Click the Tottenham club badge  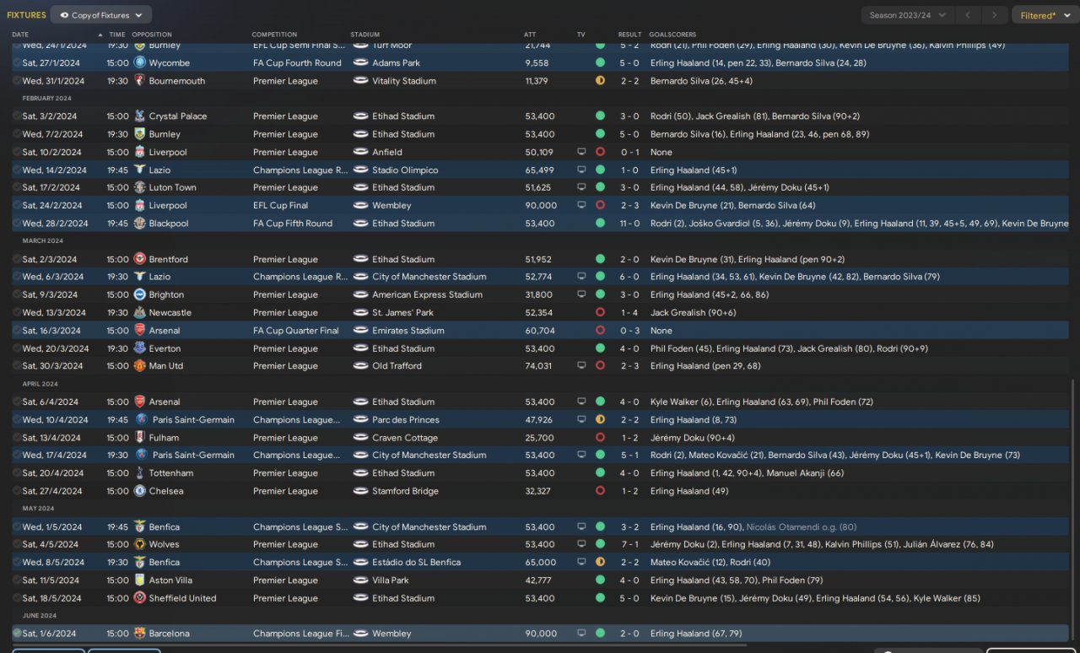tap(139, 473)
